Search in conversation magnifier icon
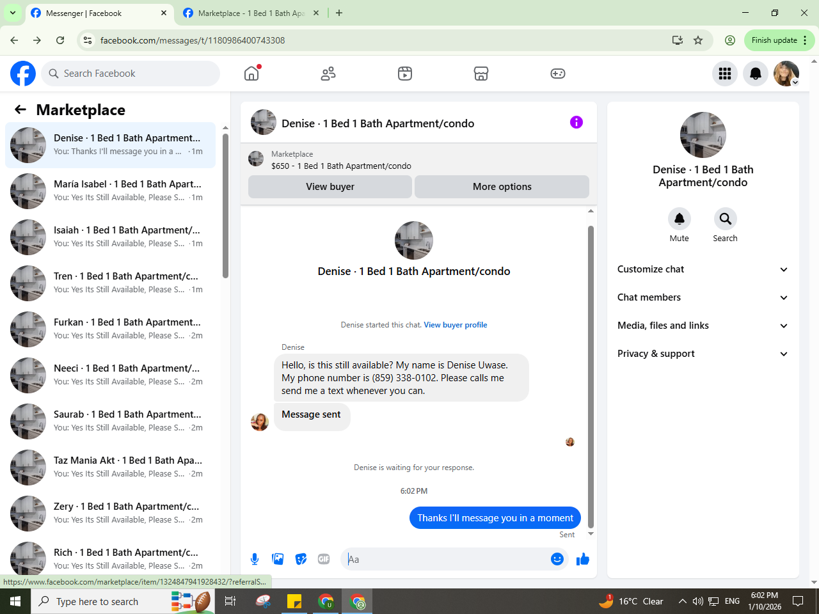The height and width of the screenshot is (614, 819). tap(726, 219)
